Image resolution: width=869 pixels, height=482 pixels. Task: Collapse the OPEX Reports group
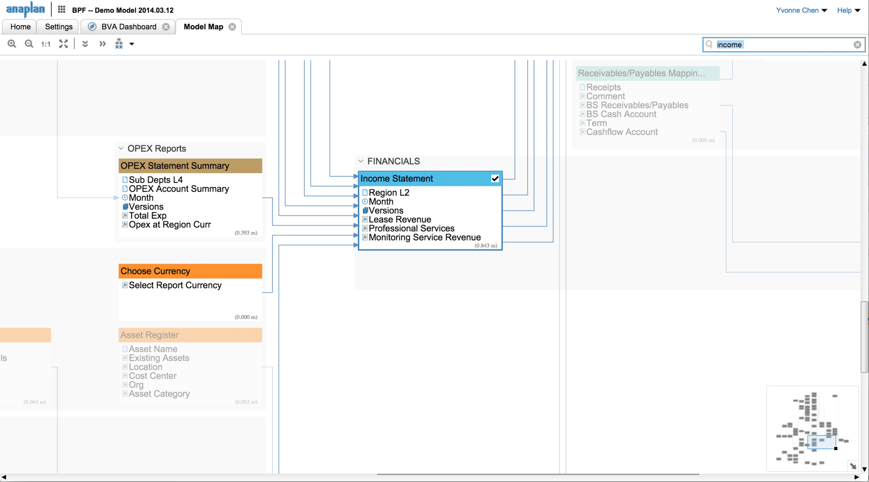(121, 148)
